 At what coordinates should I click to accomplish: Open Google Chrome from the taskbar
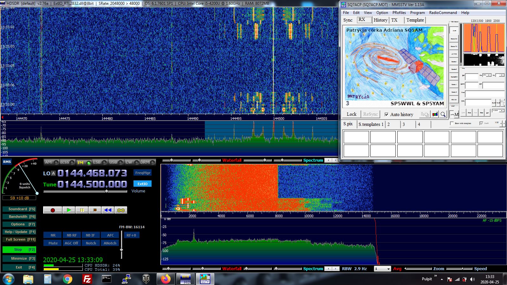click(67, 279)
